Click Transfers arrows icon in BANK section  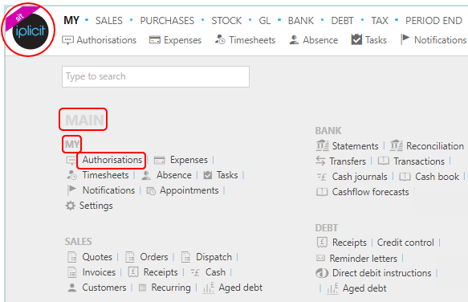(320, 161)
